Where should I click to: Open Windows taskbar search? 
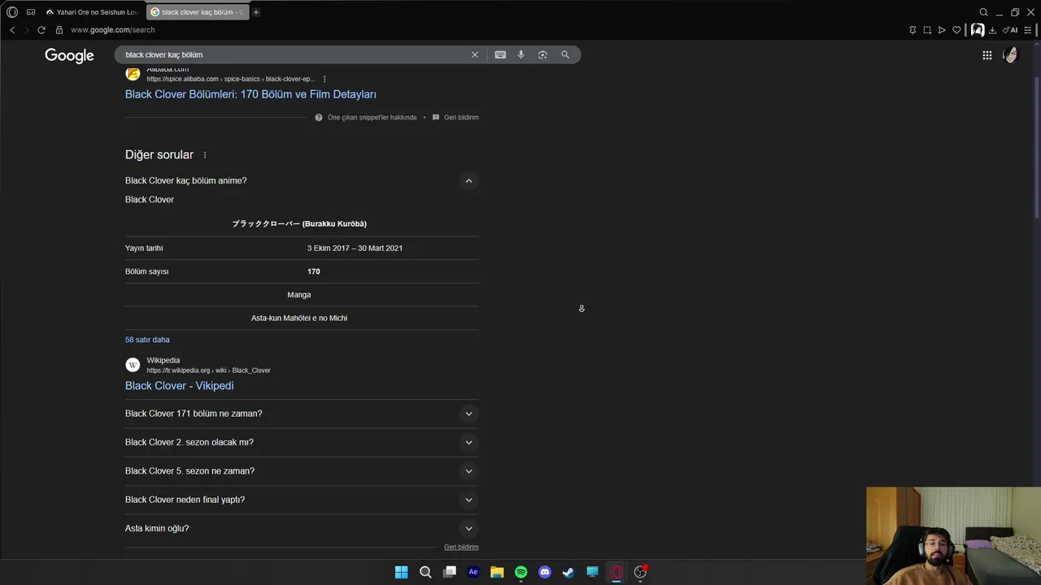(425, 572)
